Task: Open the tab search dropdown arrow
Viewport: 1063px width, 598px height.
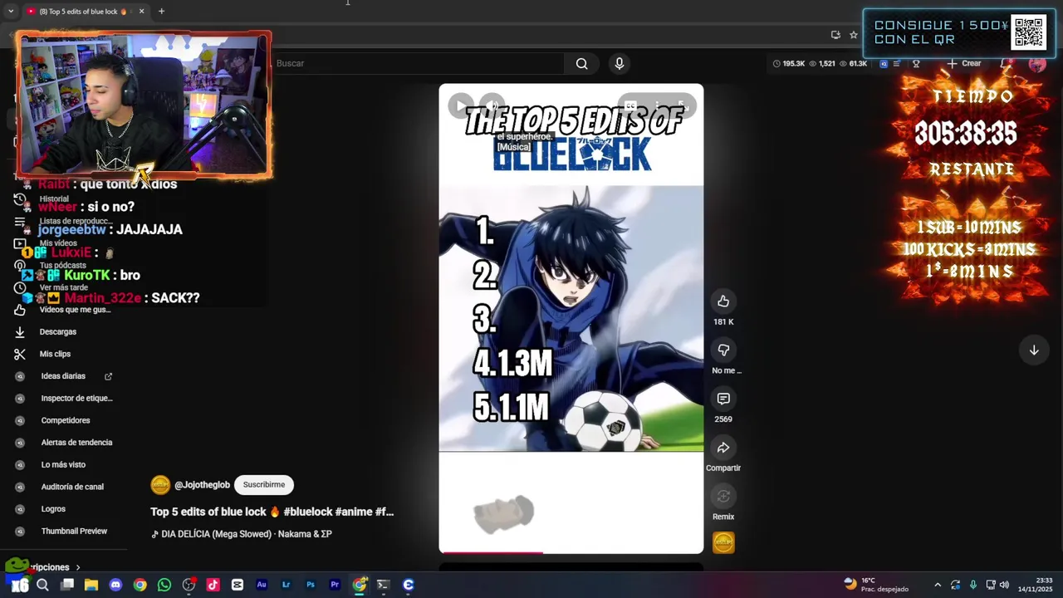Action: point(11,12)
